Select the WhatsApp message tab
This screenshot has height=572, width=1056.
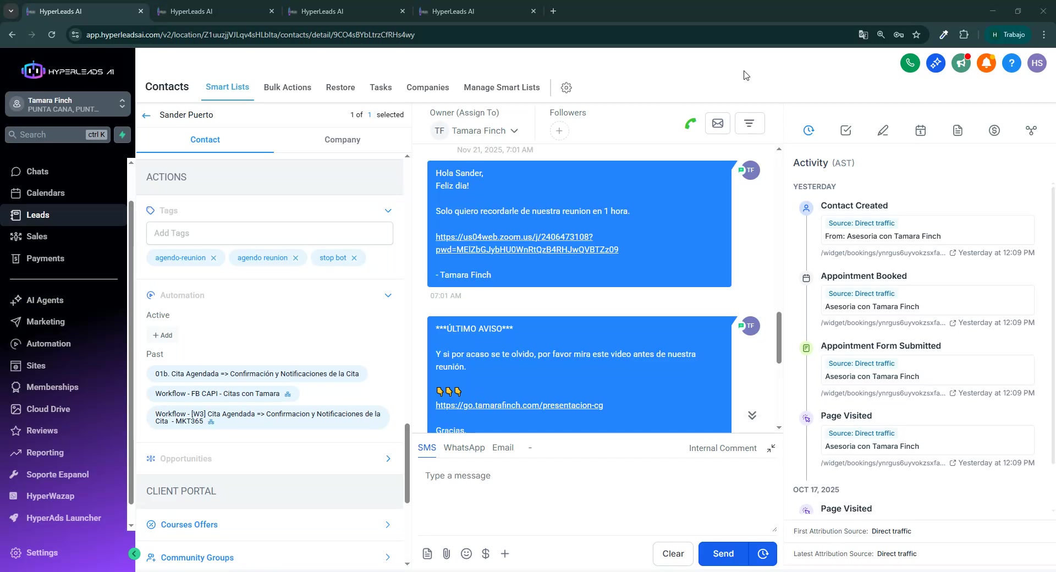tap(464, 448)
